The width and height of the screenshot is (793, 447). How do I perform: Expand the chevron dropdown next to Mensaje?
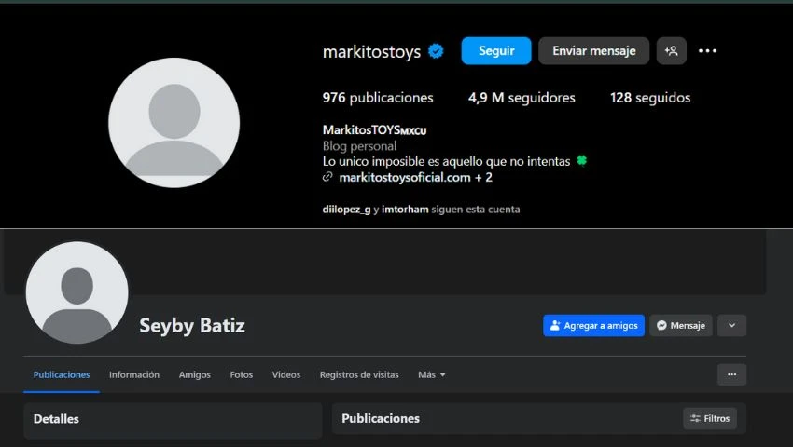coord(731,326)
